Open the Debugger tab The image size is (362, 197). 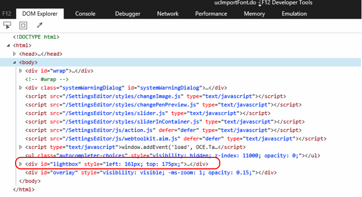point(128,14)
